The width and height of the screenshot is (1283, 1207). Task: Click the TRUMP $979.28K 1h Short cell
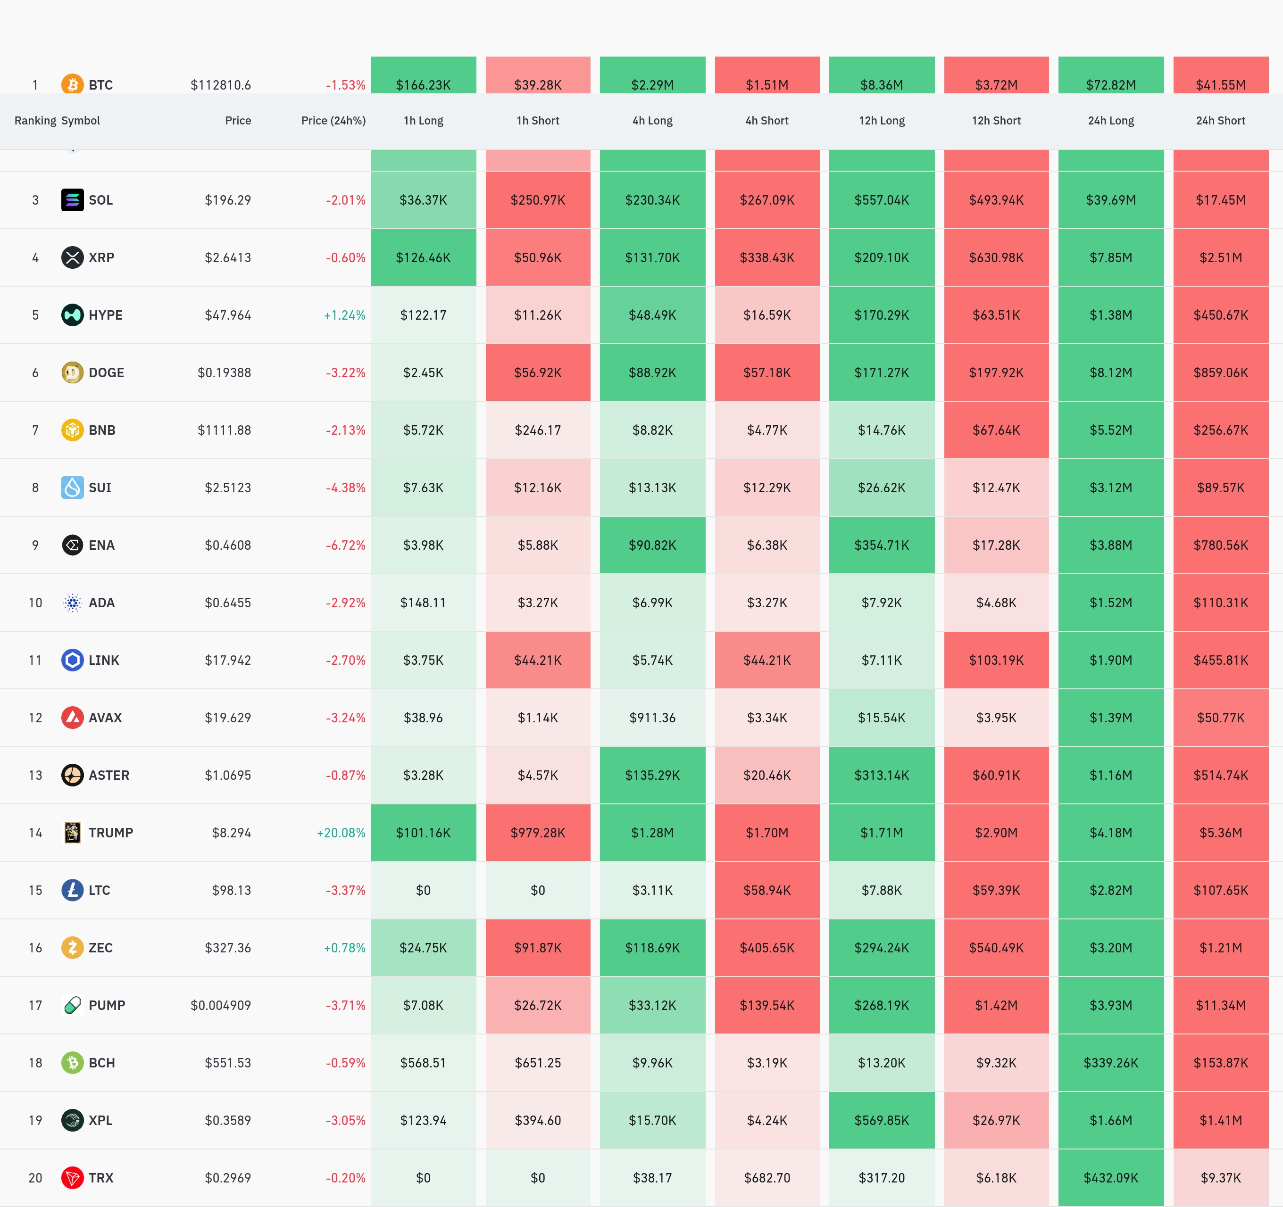tap(538, 832)
